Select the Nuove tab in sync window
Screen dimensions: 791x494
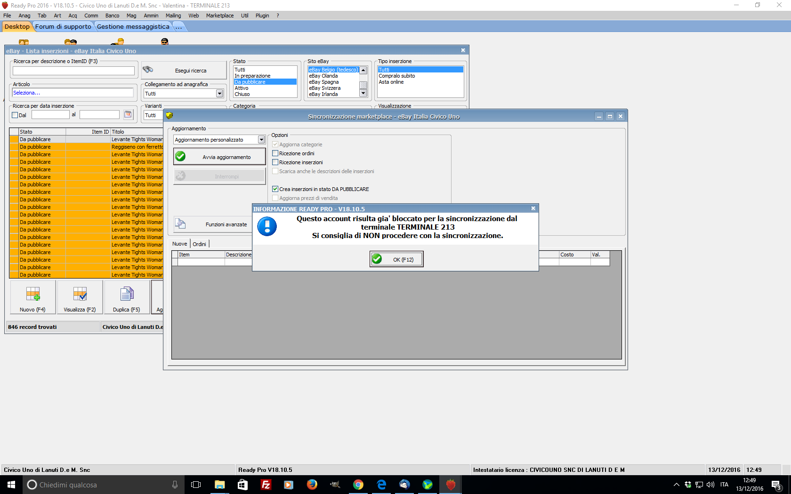pyautogui.click(x=179, y=244)
